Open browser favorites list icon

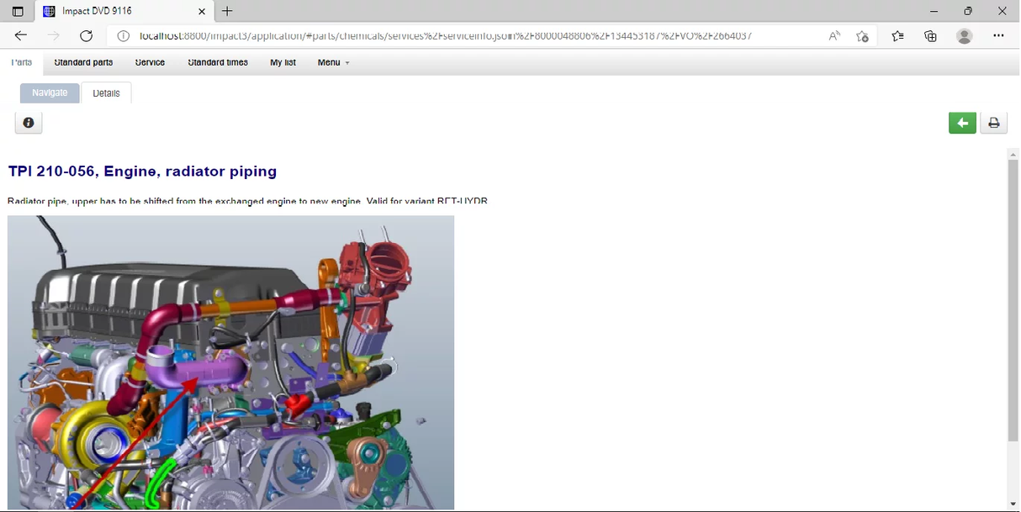[897, 36]
